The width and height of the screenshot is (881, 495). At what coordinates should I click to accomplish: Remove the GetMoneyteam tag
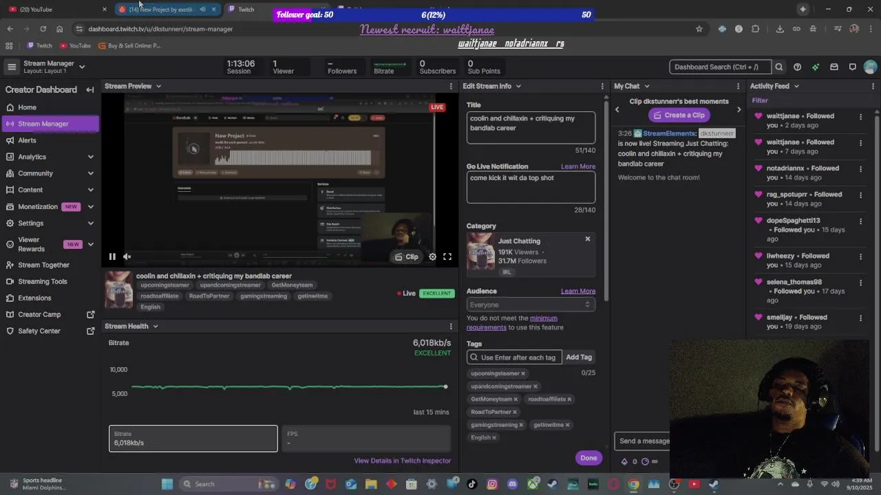click(x=516, y=399)
